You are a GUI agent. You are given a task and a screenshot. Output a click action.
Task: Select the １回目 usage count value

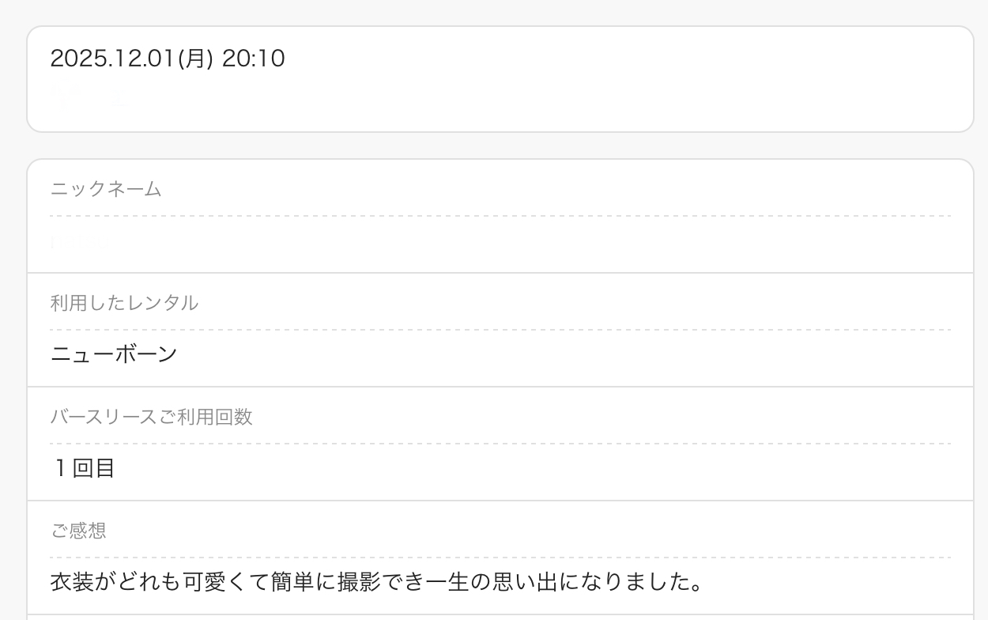84,468
